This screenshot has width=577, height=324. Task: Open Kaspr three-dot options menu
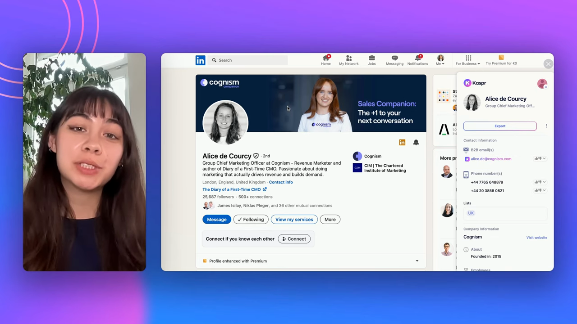coord(546,126)
